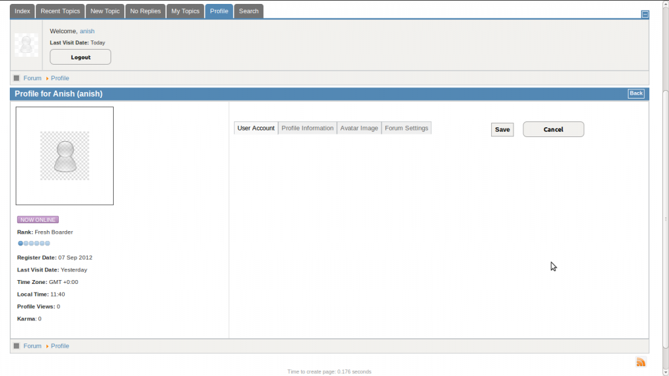
Task: Click the large profile avatar image
Action: [65, 156]
